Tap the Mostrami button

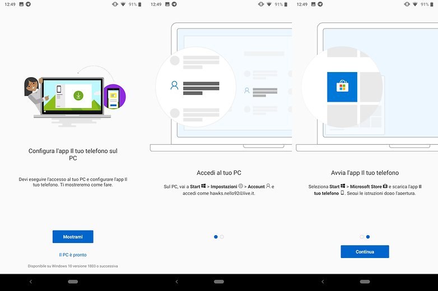73,237
